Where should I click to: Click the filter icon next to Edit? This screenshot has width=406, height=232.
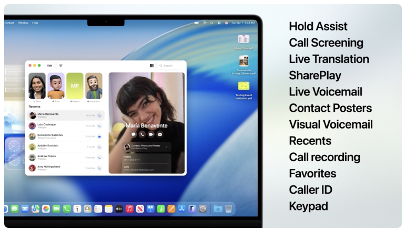point(60,66)
